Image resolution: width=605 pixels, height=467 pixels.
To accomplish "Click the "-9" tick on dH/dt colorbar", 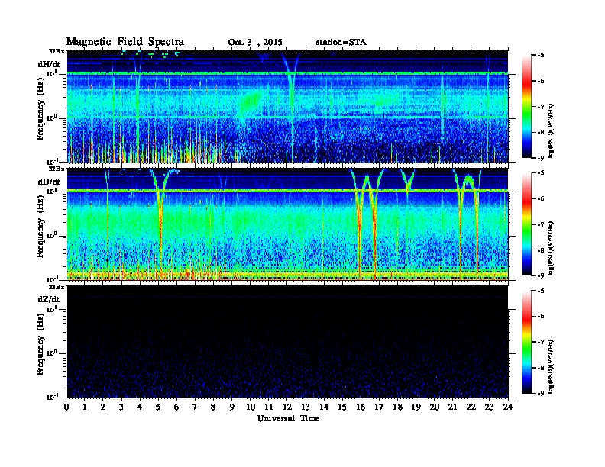I will 541,158.
